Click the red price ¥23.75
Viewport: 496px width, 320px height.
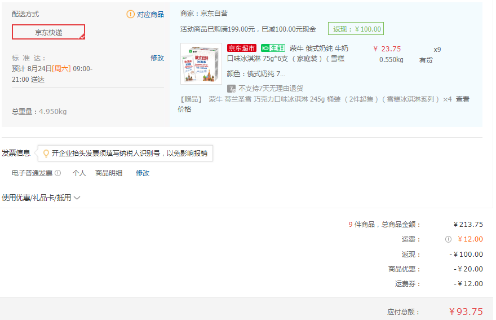[x=387, y=49]
